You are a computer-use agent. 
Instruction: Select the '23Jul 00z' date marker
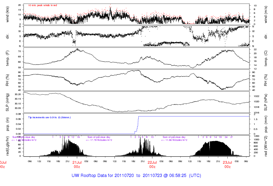point(228,164)
